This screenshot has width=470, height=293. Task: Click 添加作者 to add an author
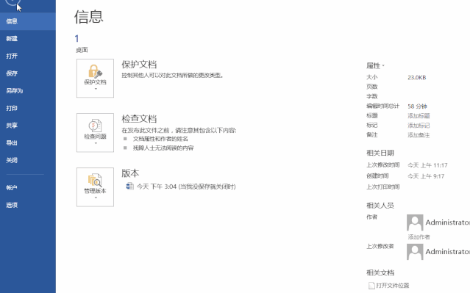point(419,237)
